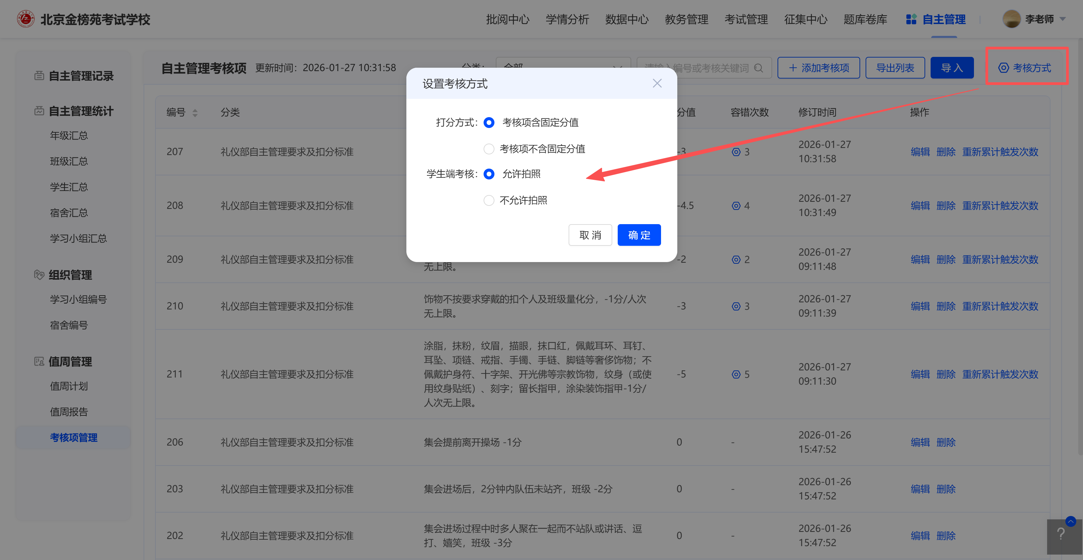Select 允许拍照 radio option
Viewport: 1083px width, 560px height.
(489, 174)
